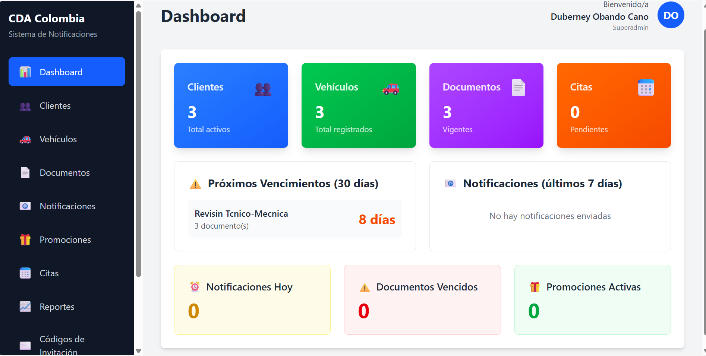Select the Promociones gift icon
Image resolution: width=706 pixels, height=356 pixels.
[25, 239]
